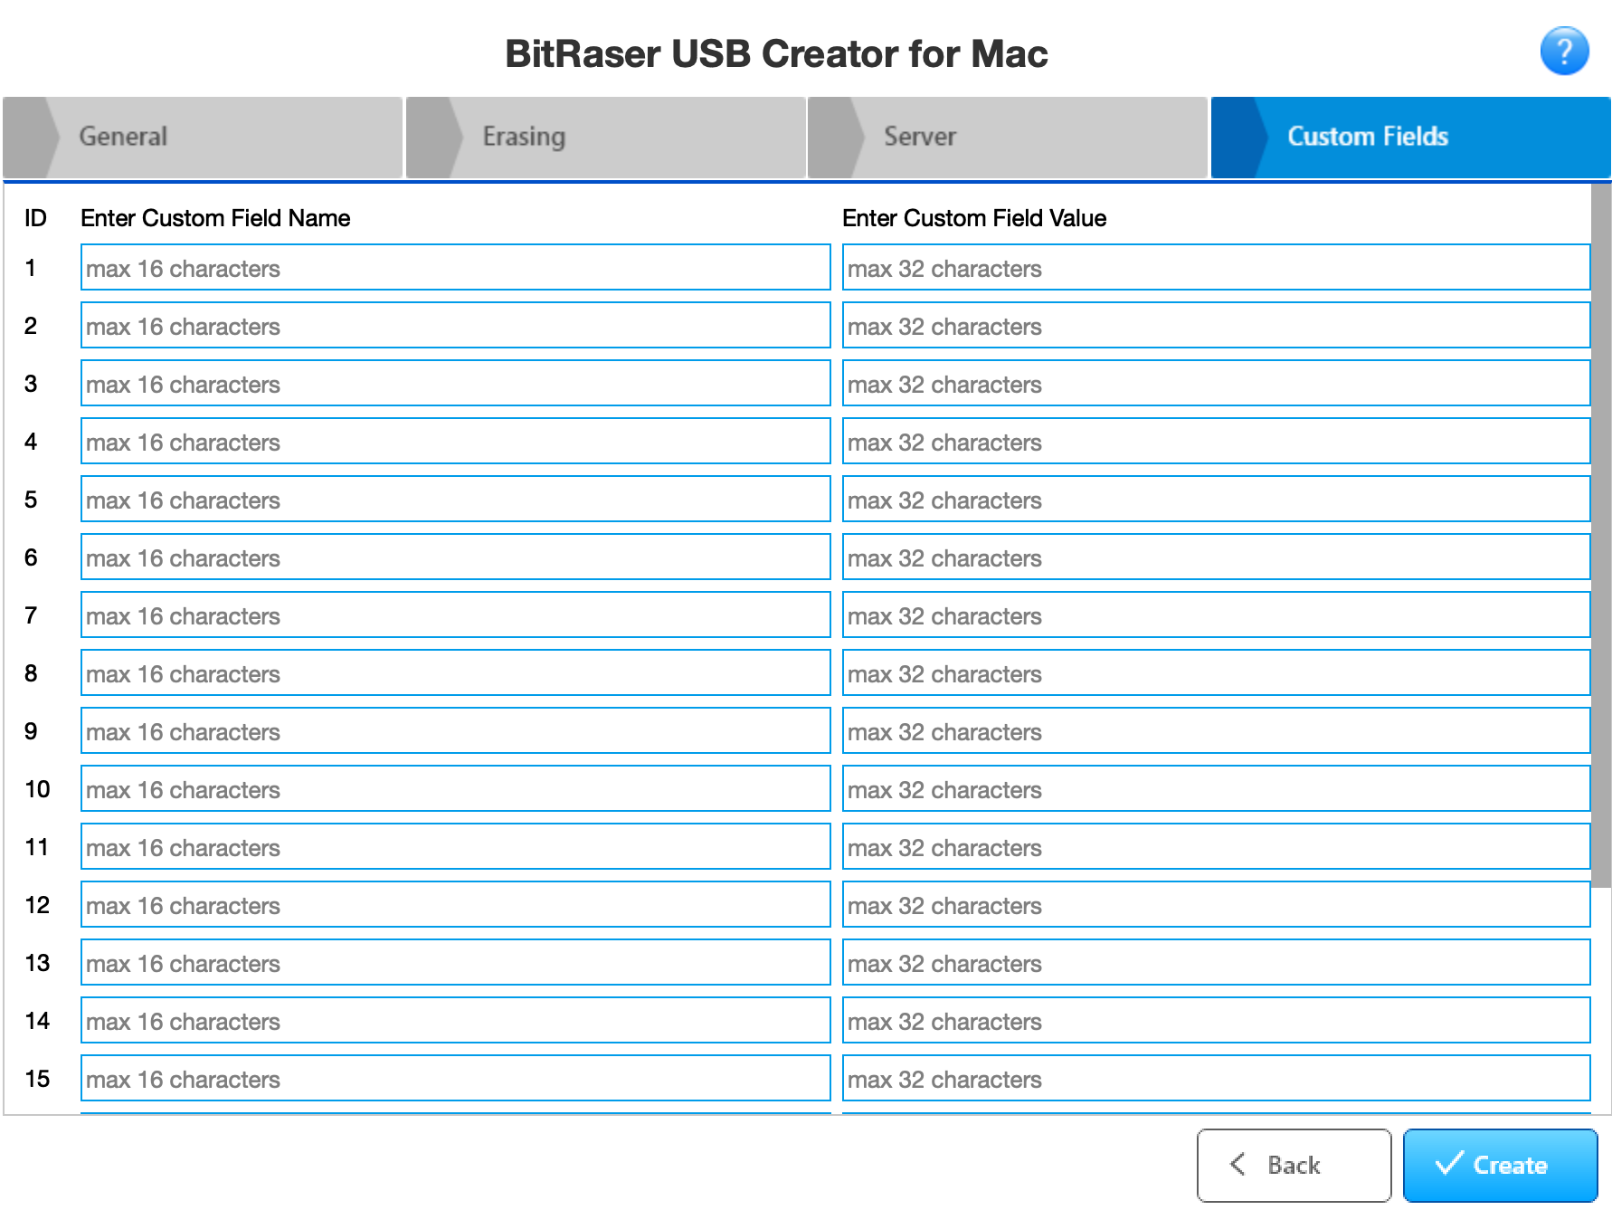Focus Custom Field Value input for ID 15
The width and height of the screenshot is (1612, 1210).
[1216, 1078]
